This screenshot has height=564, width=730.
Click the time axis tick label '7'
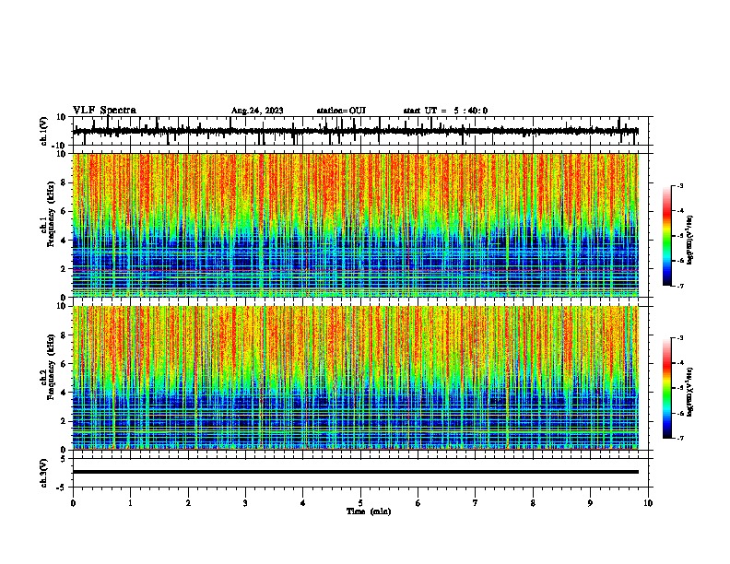point(476,503)
